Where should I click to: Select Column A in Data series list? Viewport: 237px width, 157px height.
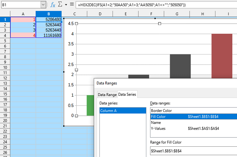pyautogui.click(x=123, y=111)
